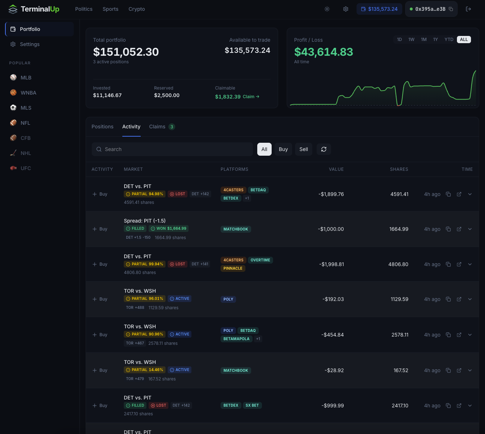Show all activity with the All filter
The width and height of the screenshot is (485, 434).
[264, 149]
